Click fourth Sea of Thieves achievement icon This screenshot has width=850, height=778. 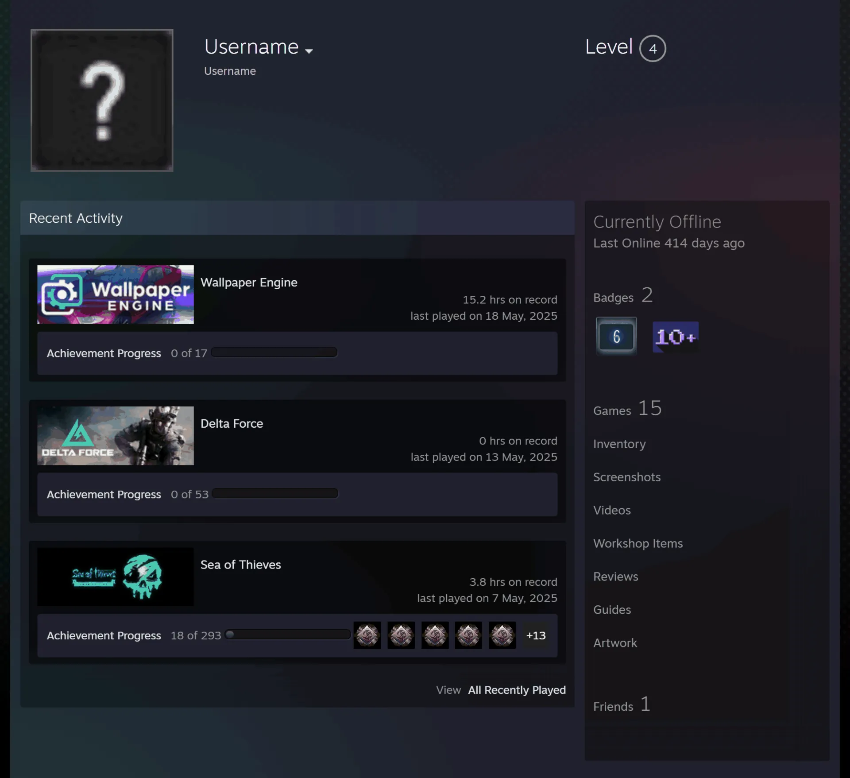pos(468,635)
